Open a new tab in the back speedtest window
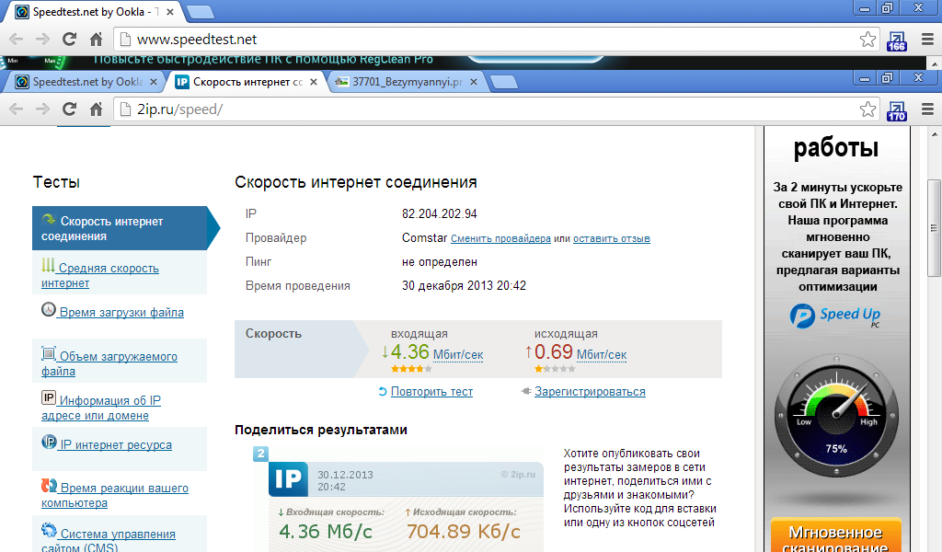This screenshot has height=552, width=942. (200, 12)
